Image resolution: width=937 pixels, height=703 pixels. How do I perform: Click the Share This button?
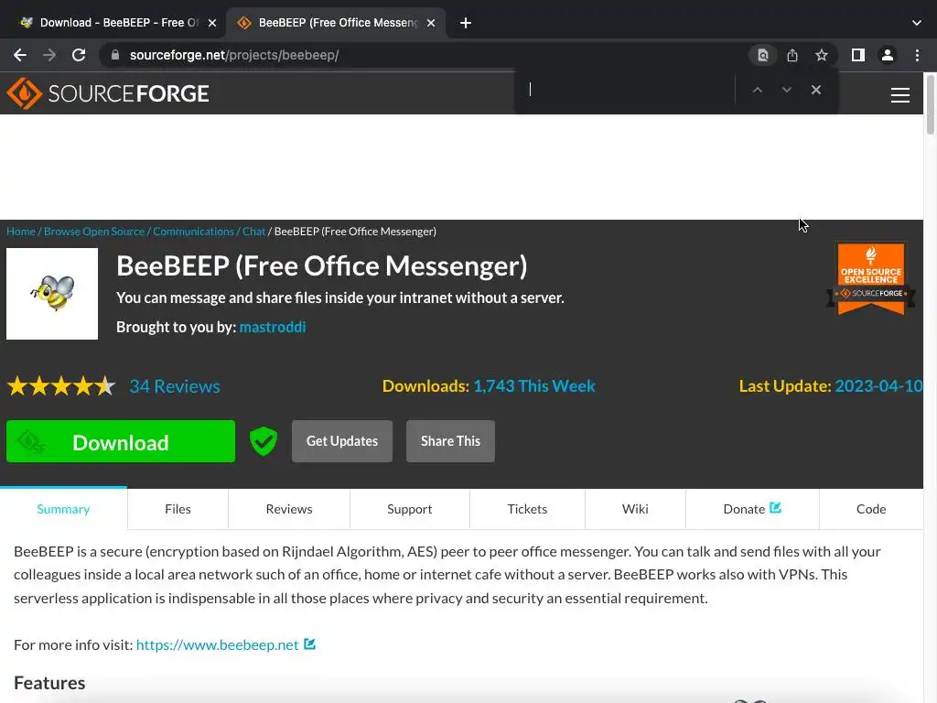450,441
